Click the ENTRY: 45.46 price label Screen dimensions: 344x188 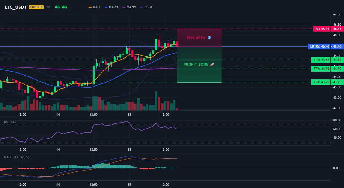[319, 46]
